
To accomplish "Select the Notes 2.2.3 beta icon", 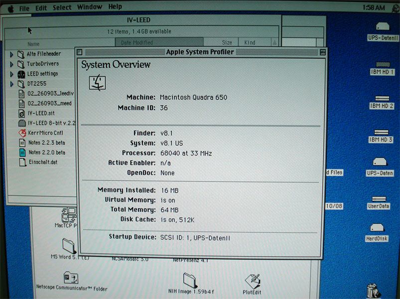I will 22,143.
